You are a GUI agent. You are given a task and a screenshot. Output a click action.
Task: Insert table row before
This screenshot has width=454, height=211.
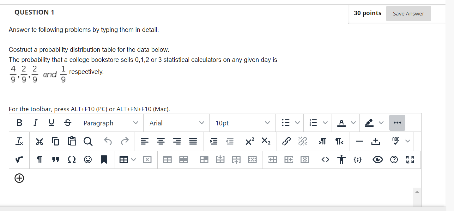coord(220,160)
